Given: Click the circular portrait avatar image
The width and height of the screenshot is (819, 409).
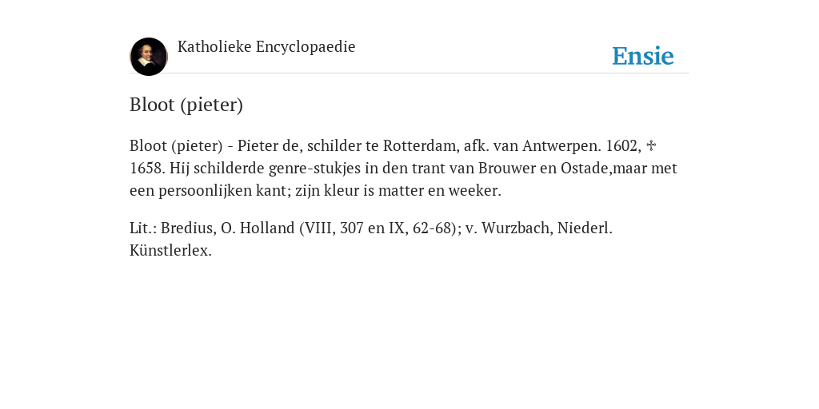Looking at the screenshot, I should (149, 57).
